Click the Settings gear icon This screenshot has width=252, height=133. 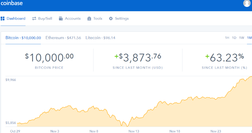point(111,19)
